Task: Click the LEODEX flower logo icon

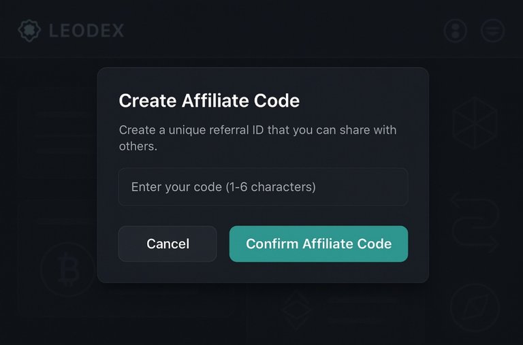Action: click(29, 31)
